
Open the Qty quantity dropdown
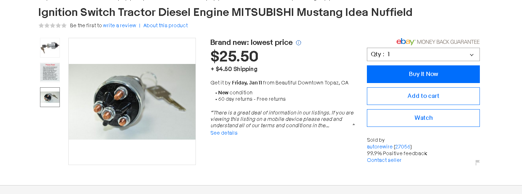(423, 54)
